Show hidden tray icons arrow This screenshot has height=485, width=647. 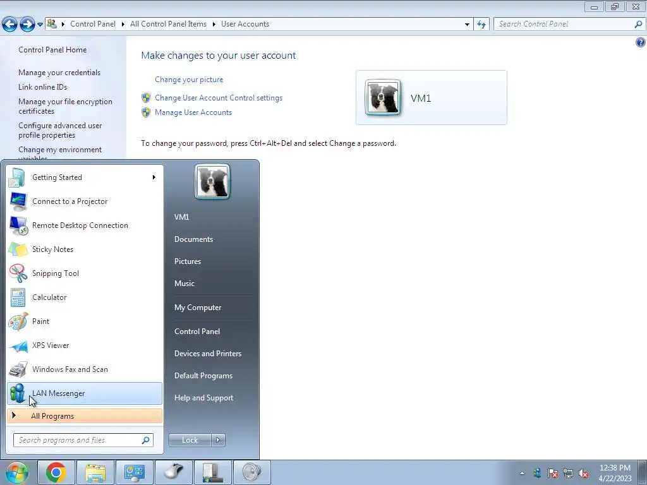point(523,473)
